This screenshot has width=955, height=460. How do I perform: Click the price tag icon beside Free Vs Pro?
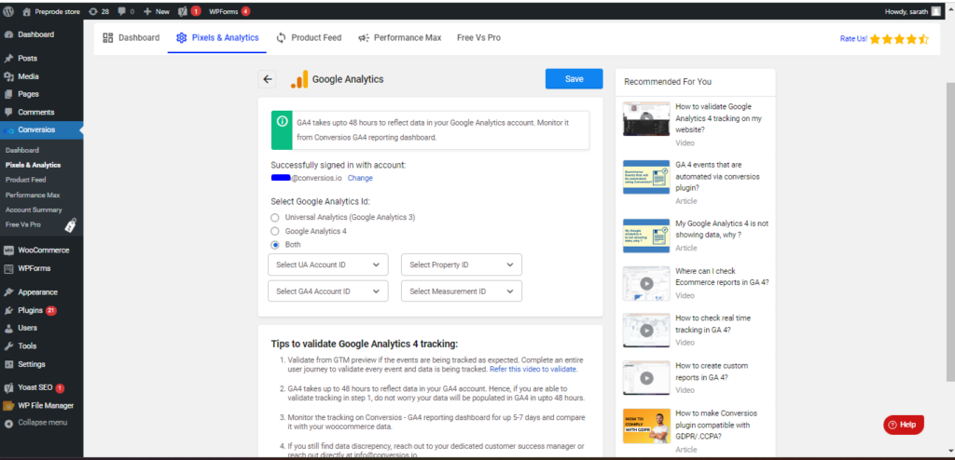point(71,225)
